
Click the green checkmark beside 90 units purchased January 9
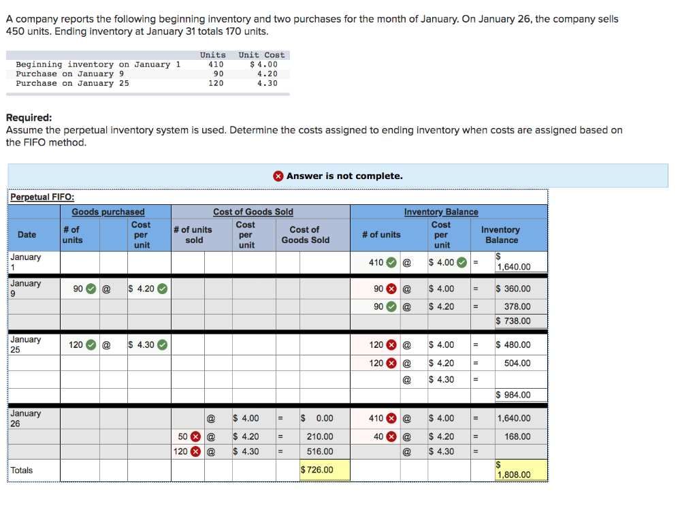pos(91,288)
